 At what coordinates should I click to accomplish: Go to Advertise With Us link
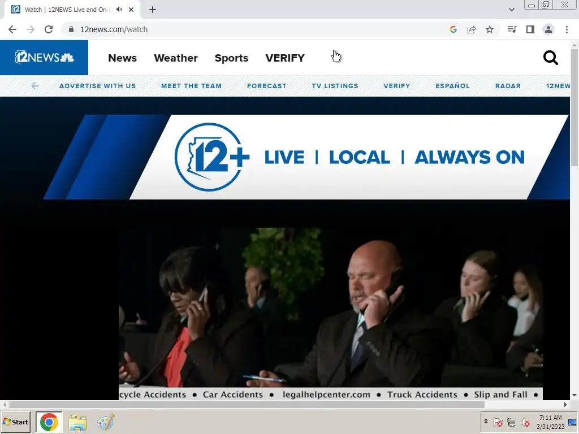point(97,86)
